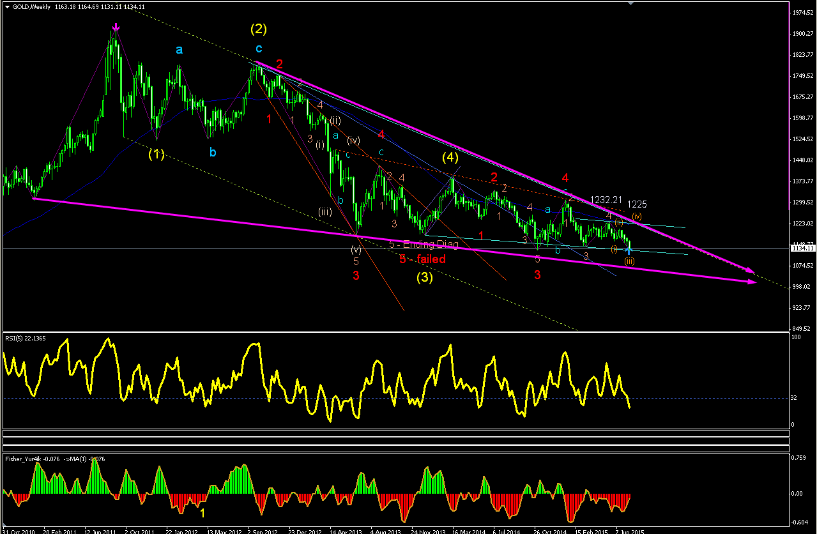Viewport: 817px width, 534px height.
Task: Click the 1225 price annotation
Action: coord(637,204)
